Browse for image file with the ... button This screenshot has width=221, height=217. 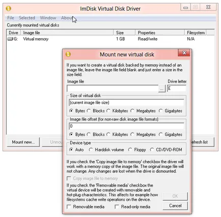pyautogui.click(x=162, y=88)
